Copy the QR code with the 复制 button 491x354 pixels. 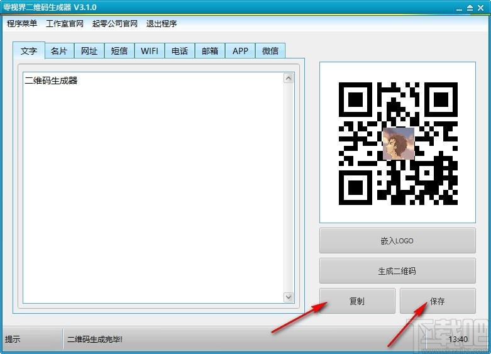pos(357,301)
